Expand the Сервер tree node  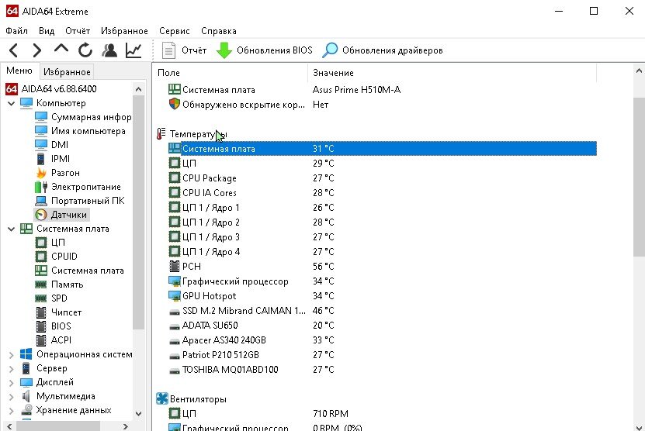click(11, 368)
